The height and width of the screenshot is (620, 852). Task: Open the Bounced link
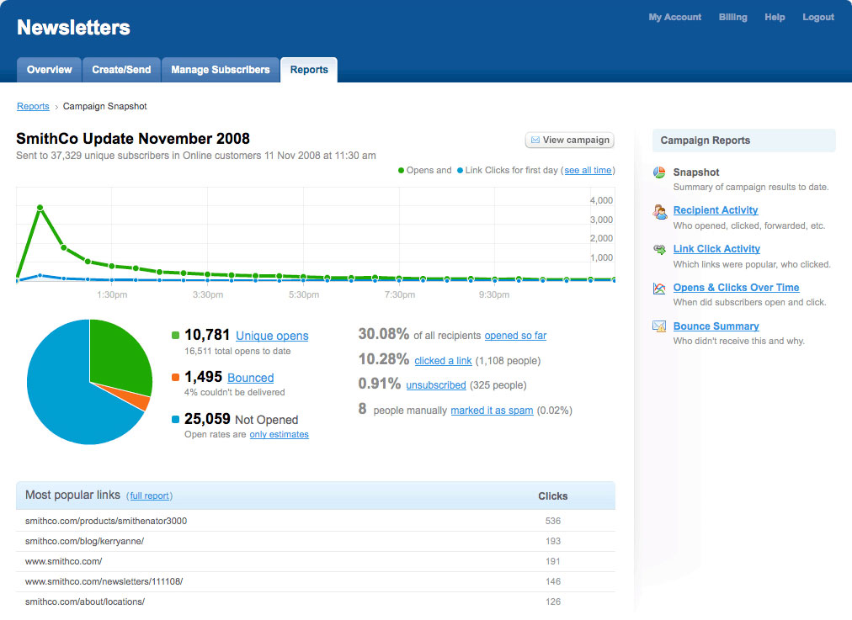(251, 378)
